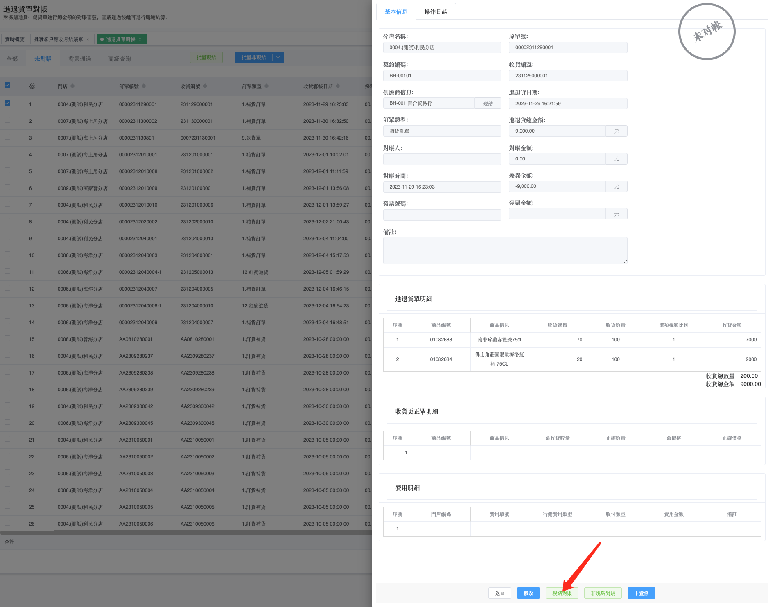This screenshot has height=607, width=768.
Task: Open the 高級查詢 advanced search tab
Action: [120, 59]
